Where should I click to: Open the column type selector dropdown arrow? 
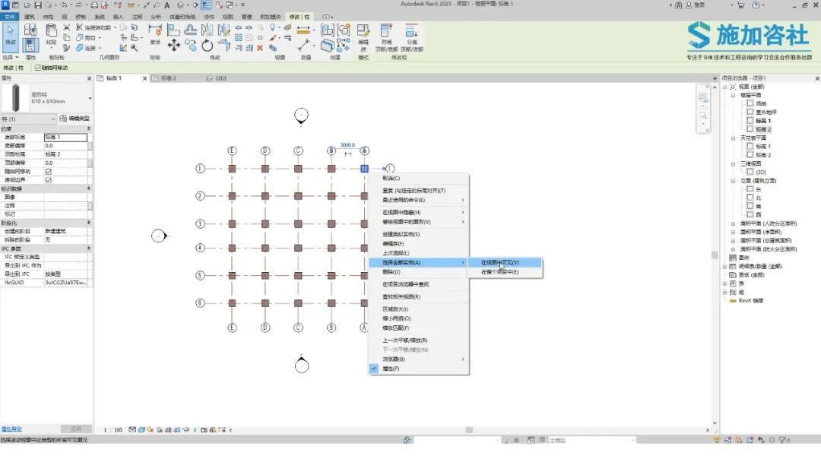tap(90, 98)
